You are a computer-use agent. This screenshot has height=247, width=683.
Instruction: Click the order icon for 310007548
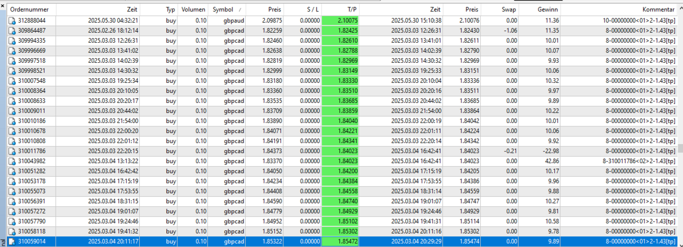(13, 81)
